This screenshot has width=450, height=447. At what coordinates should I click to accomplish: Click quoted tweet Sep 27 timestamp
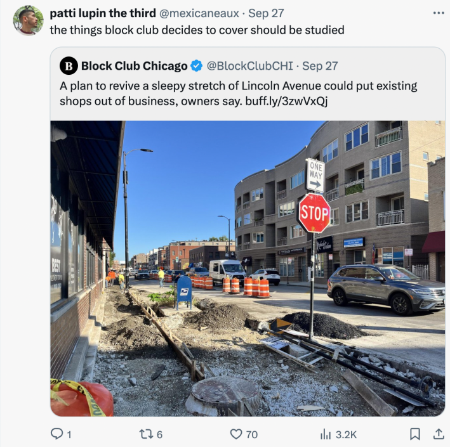(x=320, y=66)
